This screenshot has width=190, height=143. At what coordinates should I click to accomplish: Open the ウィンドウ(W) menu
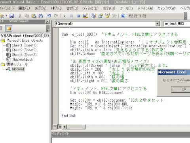pyautogui.click(x=167, y=8)
